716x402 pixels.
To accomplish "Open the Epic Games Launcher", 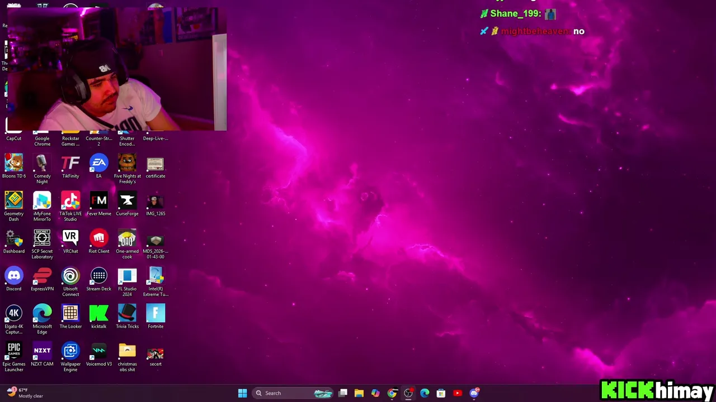I will 14,357.
